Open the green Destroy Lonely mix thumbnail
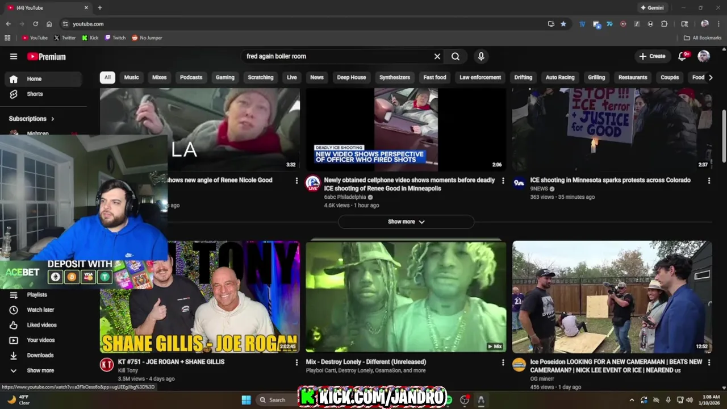727x409 pixels. tap(406, 297)
